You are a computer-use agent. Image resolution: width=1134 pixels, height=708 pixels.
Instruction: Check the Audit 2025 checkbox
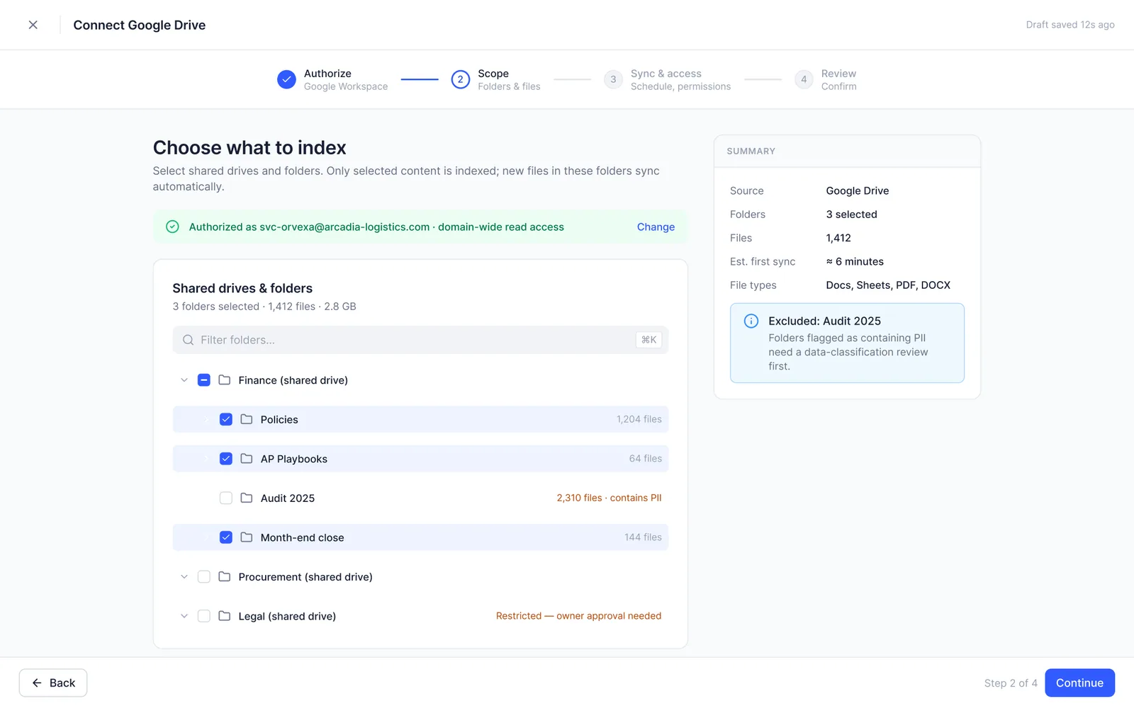(x=226, y=498)
